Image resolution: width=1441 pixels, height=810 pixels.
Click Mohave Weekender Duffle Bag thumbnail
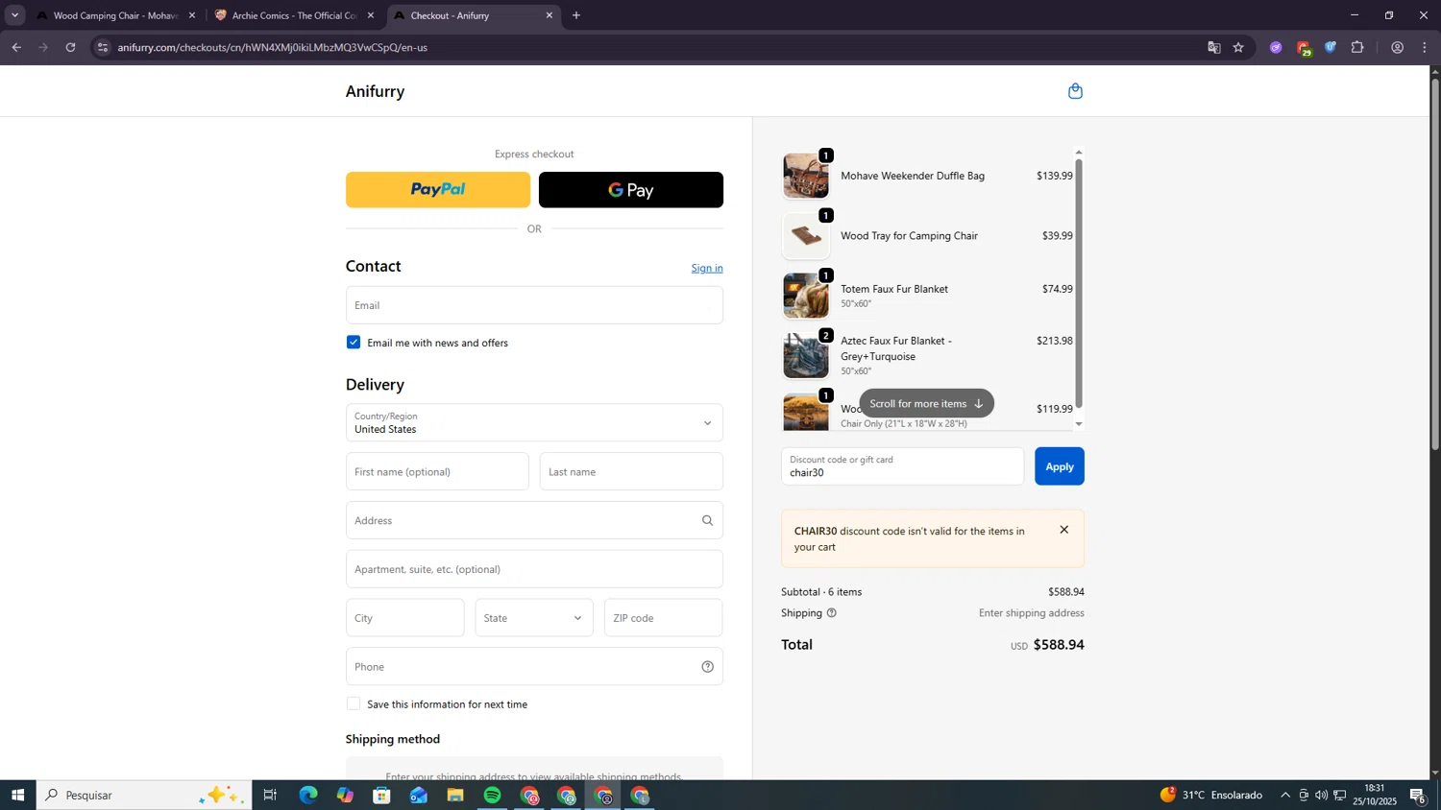[x=805, y=176]
